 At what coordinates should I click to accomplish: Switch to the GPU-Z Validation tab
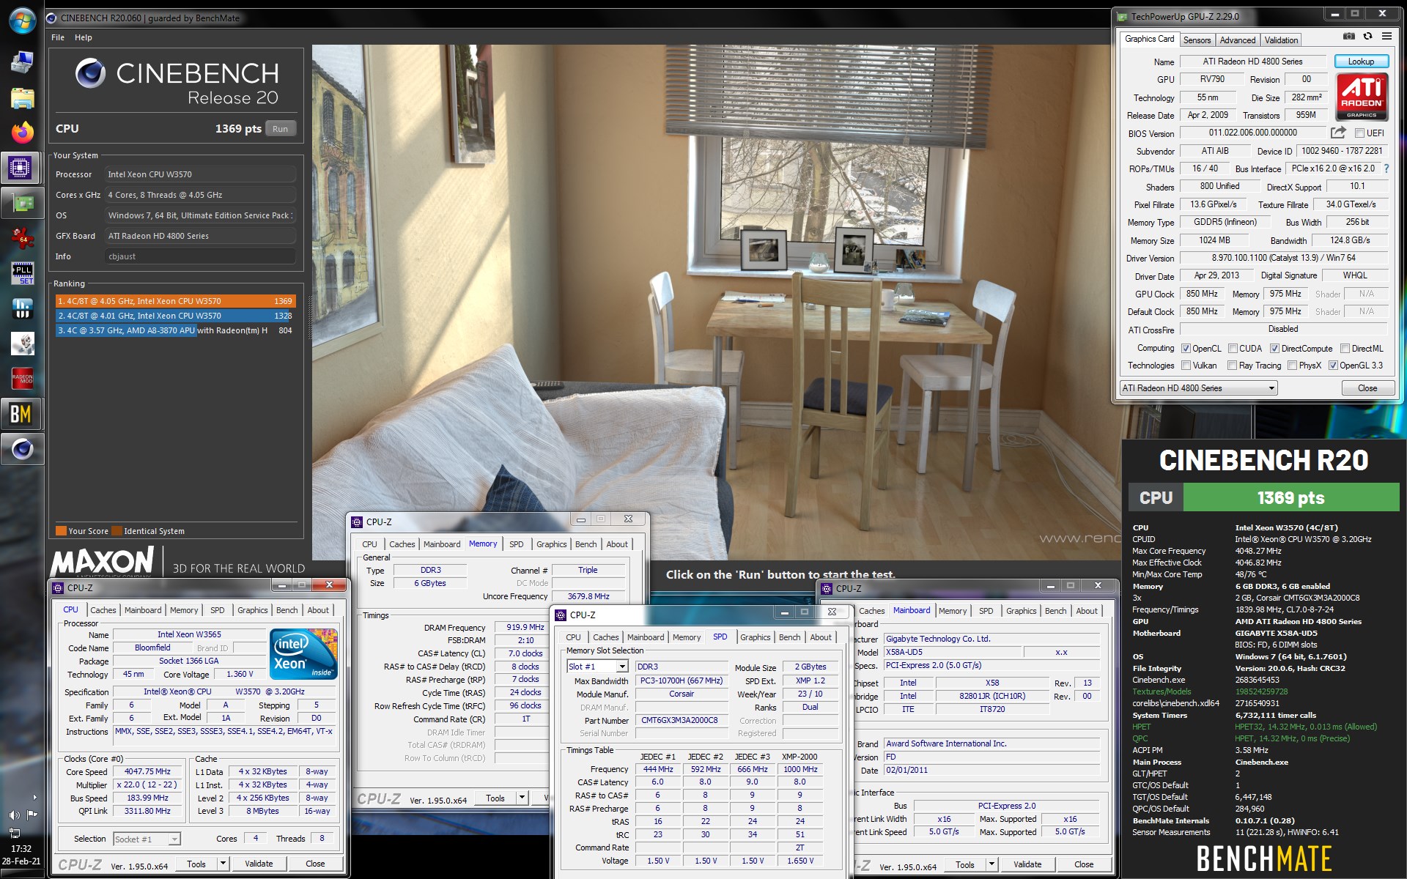point(1281,40)
